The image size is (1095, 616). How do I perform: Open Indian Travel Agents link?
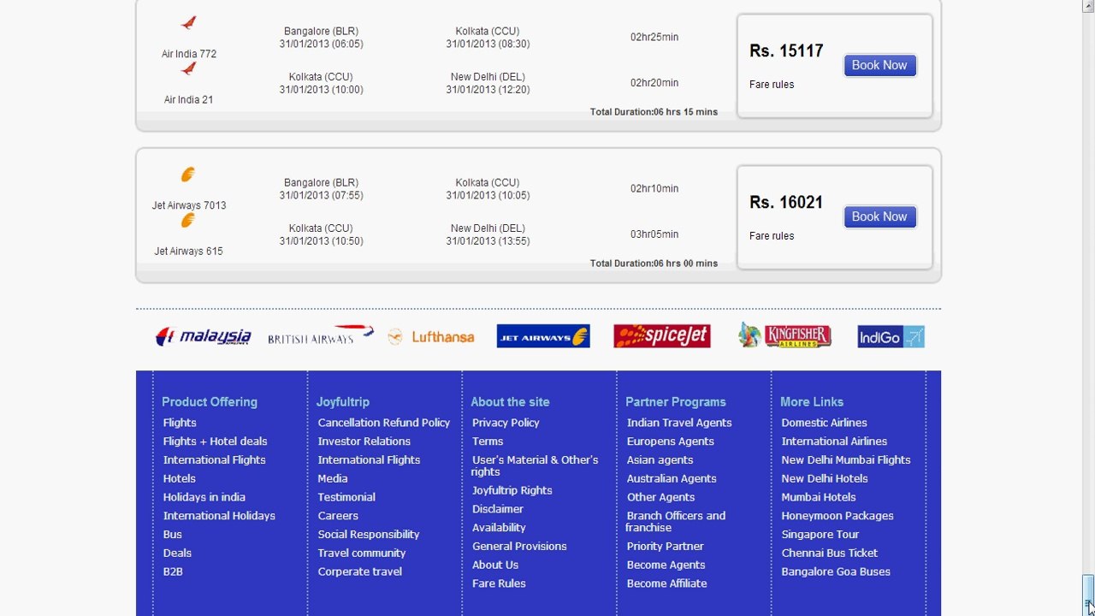[x=679, y=423]
